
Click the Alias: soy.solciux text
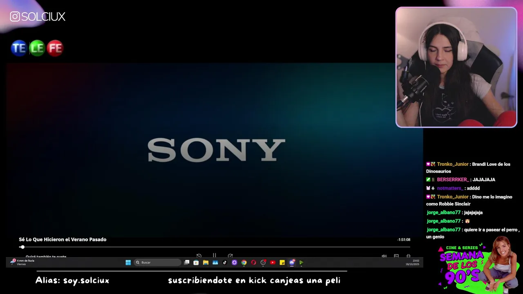72,281
